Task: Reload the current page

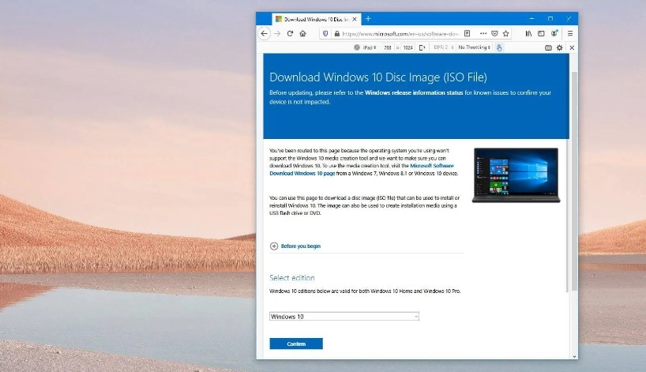Action: (290, 34)
